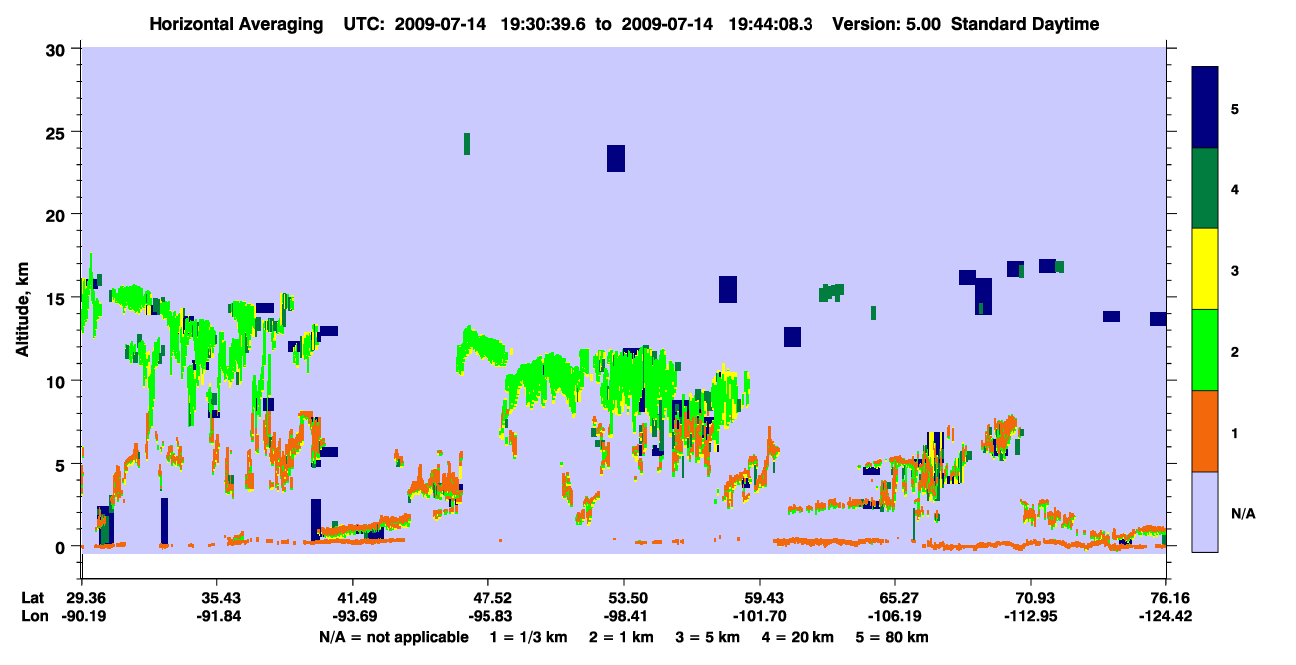Click legend text '2 = 1 km'
Viewport: 1296px width, 665px height.
pos(622,637)
